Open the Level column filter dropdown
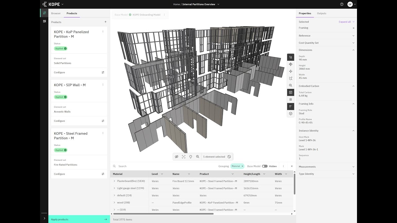This screenshot has height=223, width=397. point(162,174)
